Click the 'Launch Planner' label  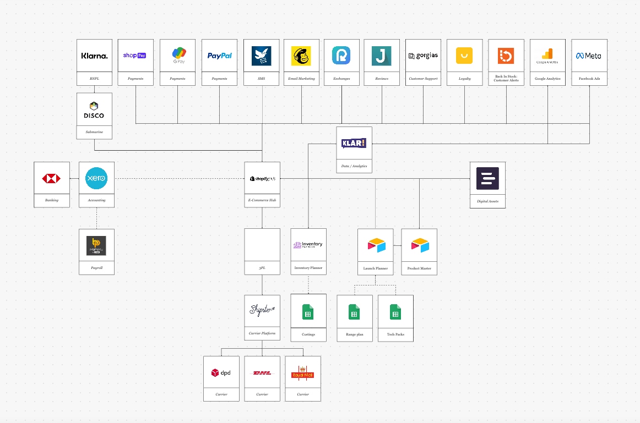pyautogui.click(x=376, y=268)
